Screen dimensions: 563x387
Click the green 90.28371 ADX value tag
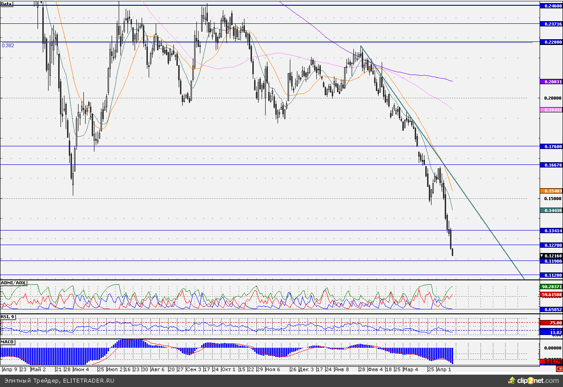coord(551,287)
